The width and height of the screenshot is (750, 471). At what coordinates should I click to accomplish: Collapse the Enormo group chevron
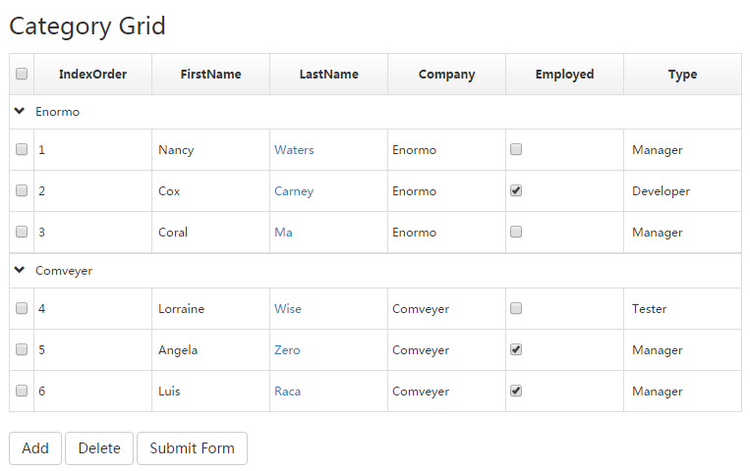click(x=20, y=112)
